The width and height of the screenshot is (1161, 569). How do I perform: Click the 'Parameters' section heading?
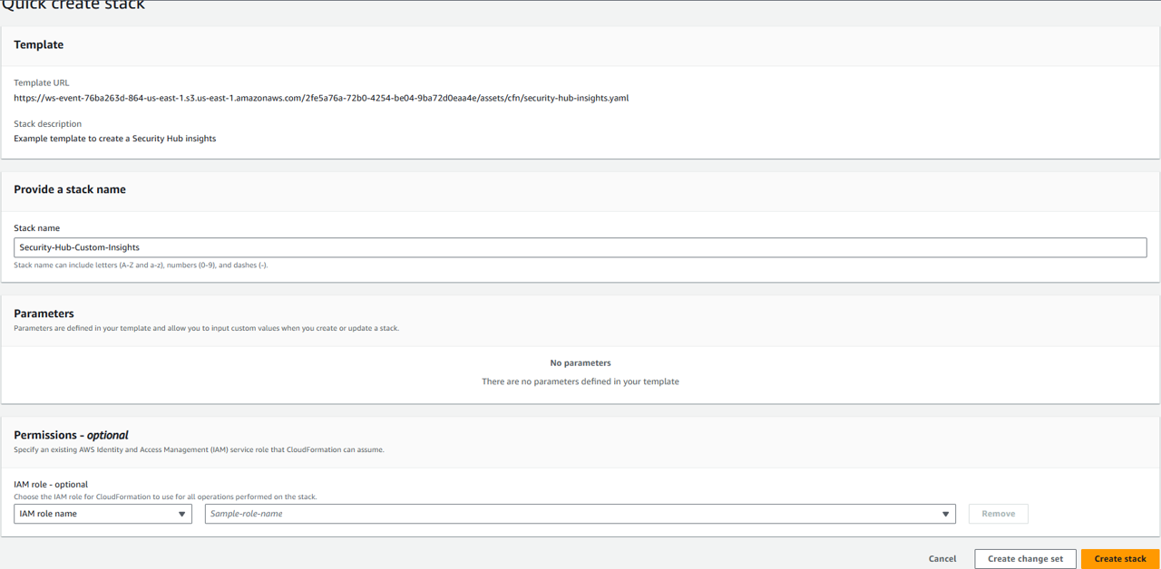point(44,313)
